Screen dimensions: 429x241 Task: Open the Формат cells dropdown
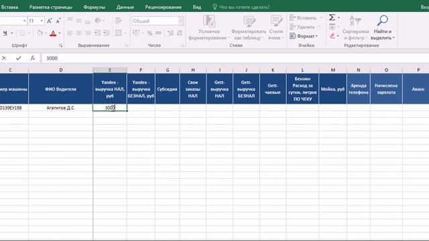pyautogui.click(x=304, y=36)
